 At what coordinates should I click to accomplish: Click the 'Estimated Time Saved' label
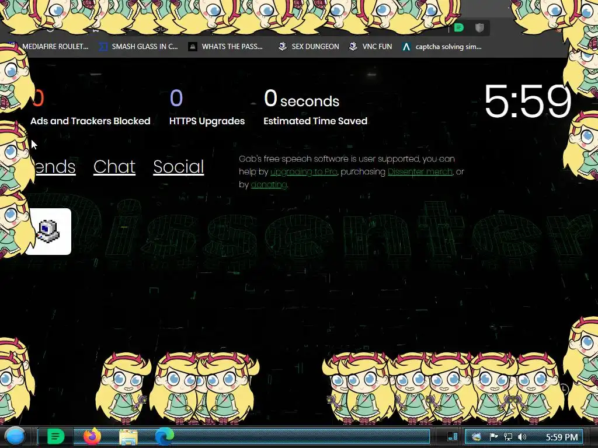[x=315, y=121]
